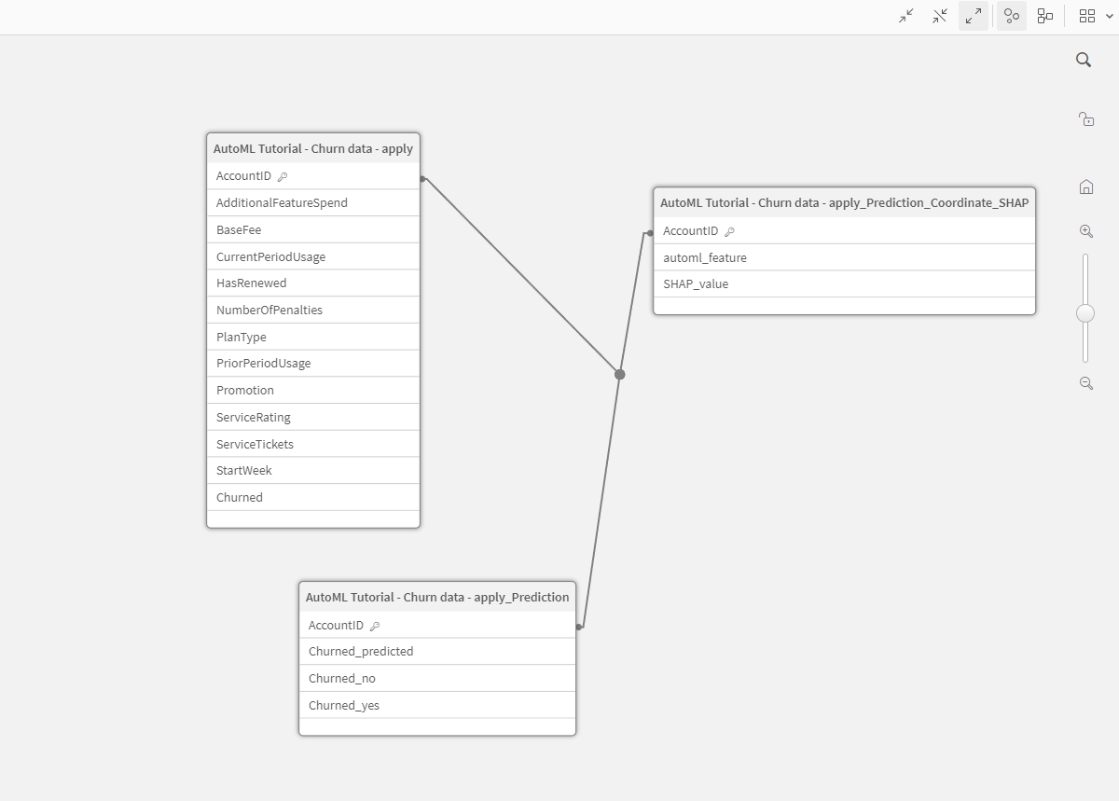Select the Churned_yes field

[437, 705]
